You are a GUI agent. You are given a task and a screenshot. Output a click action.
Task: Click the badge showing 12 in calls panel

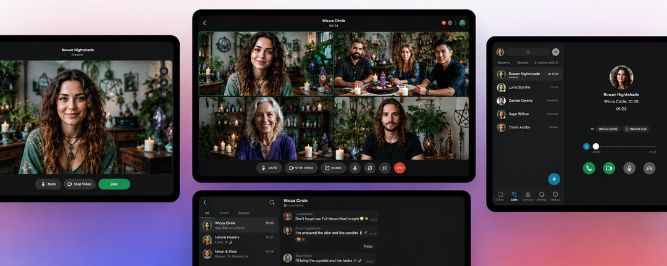pos(556,52)
